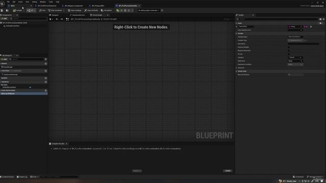Click the My Blueprint Add button

4,59
